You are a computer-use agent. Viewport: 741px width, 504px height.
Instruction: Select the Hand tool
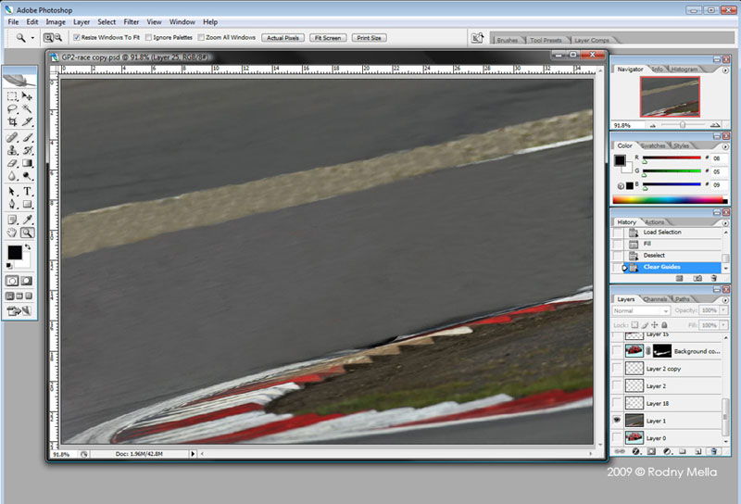click(x=12, y=233)
